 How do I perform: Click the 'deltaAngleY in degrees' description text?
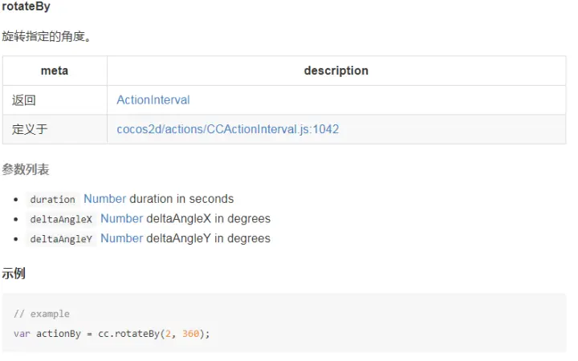(x=208, y=238)
